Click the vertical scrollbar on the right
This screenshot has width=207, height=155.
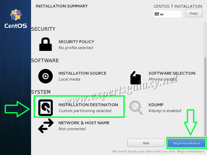(205, 96)
